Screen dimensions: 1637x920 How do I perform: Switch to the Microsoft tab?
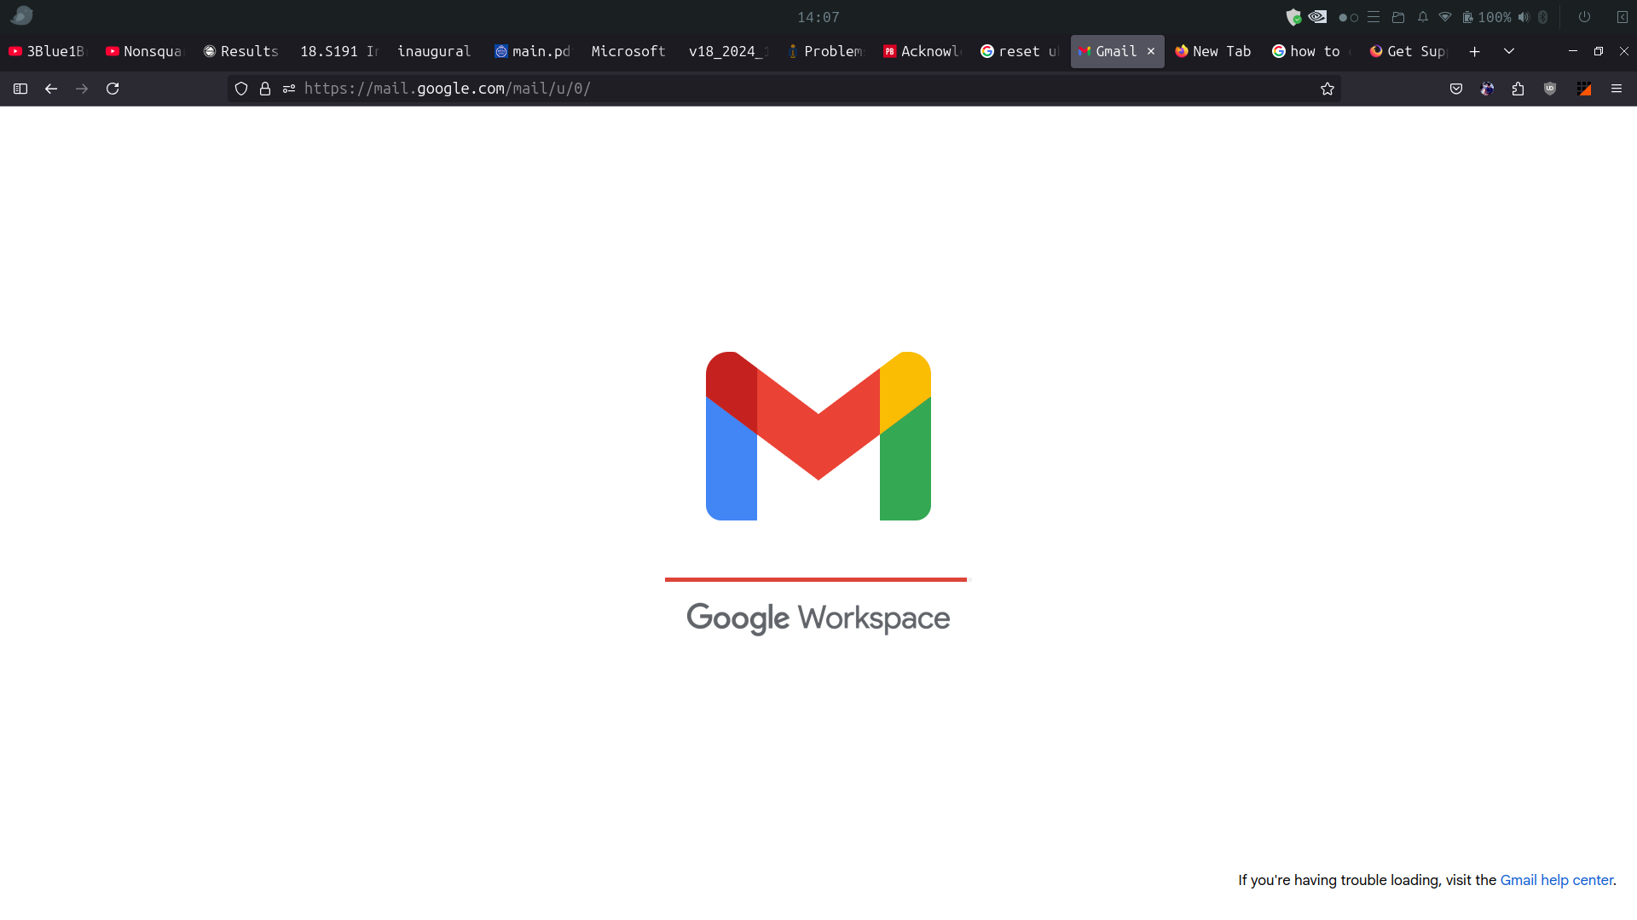[631, 51]
